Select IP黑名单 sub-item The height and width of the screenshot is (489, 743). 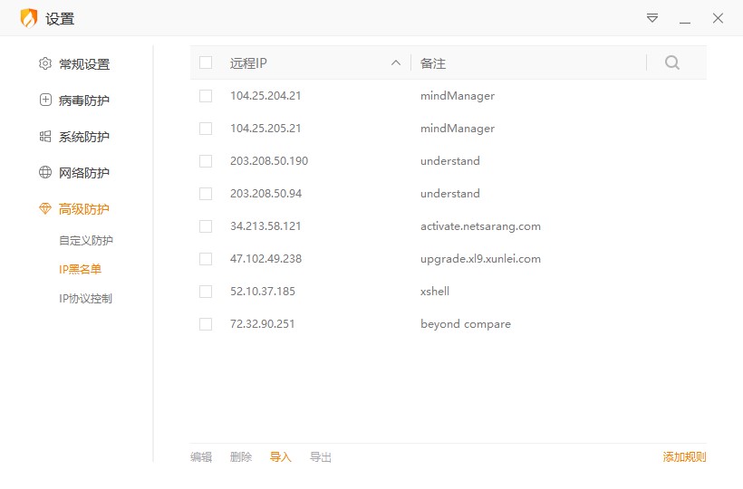pos(80,269)
